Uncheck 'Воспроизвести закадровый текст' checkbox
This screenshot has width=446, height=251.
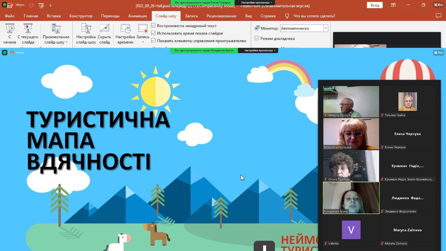pyautogui.click(x=153, y=26)
